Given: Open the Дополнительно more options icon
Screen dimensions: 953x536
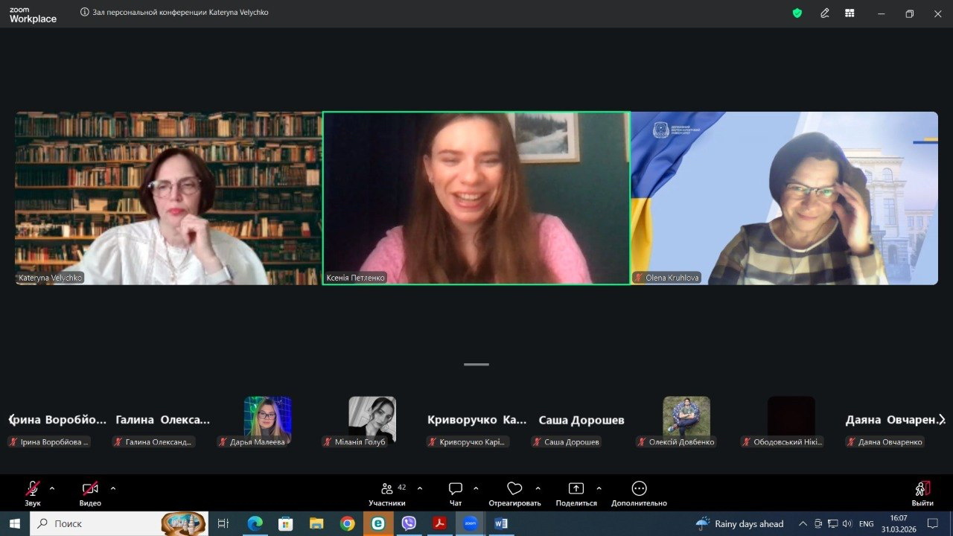Looking at the screenshot, I should click(639, 489).
